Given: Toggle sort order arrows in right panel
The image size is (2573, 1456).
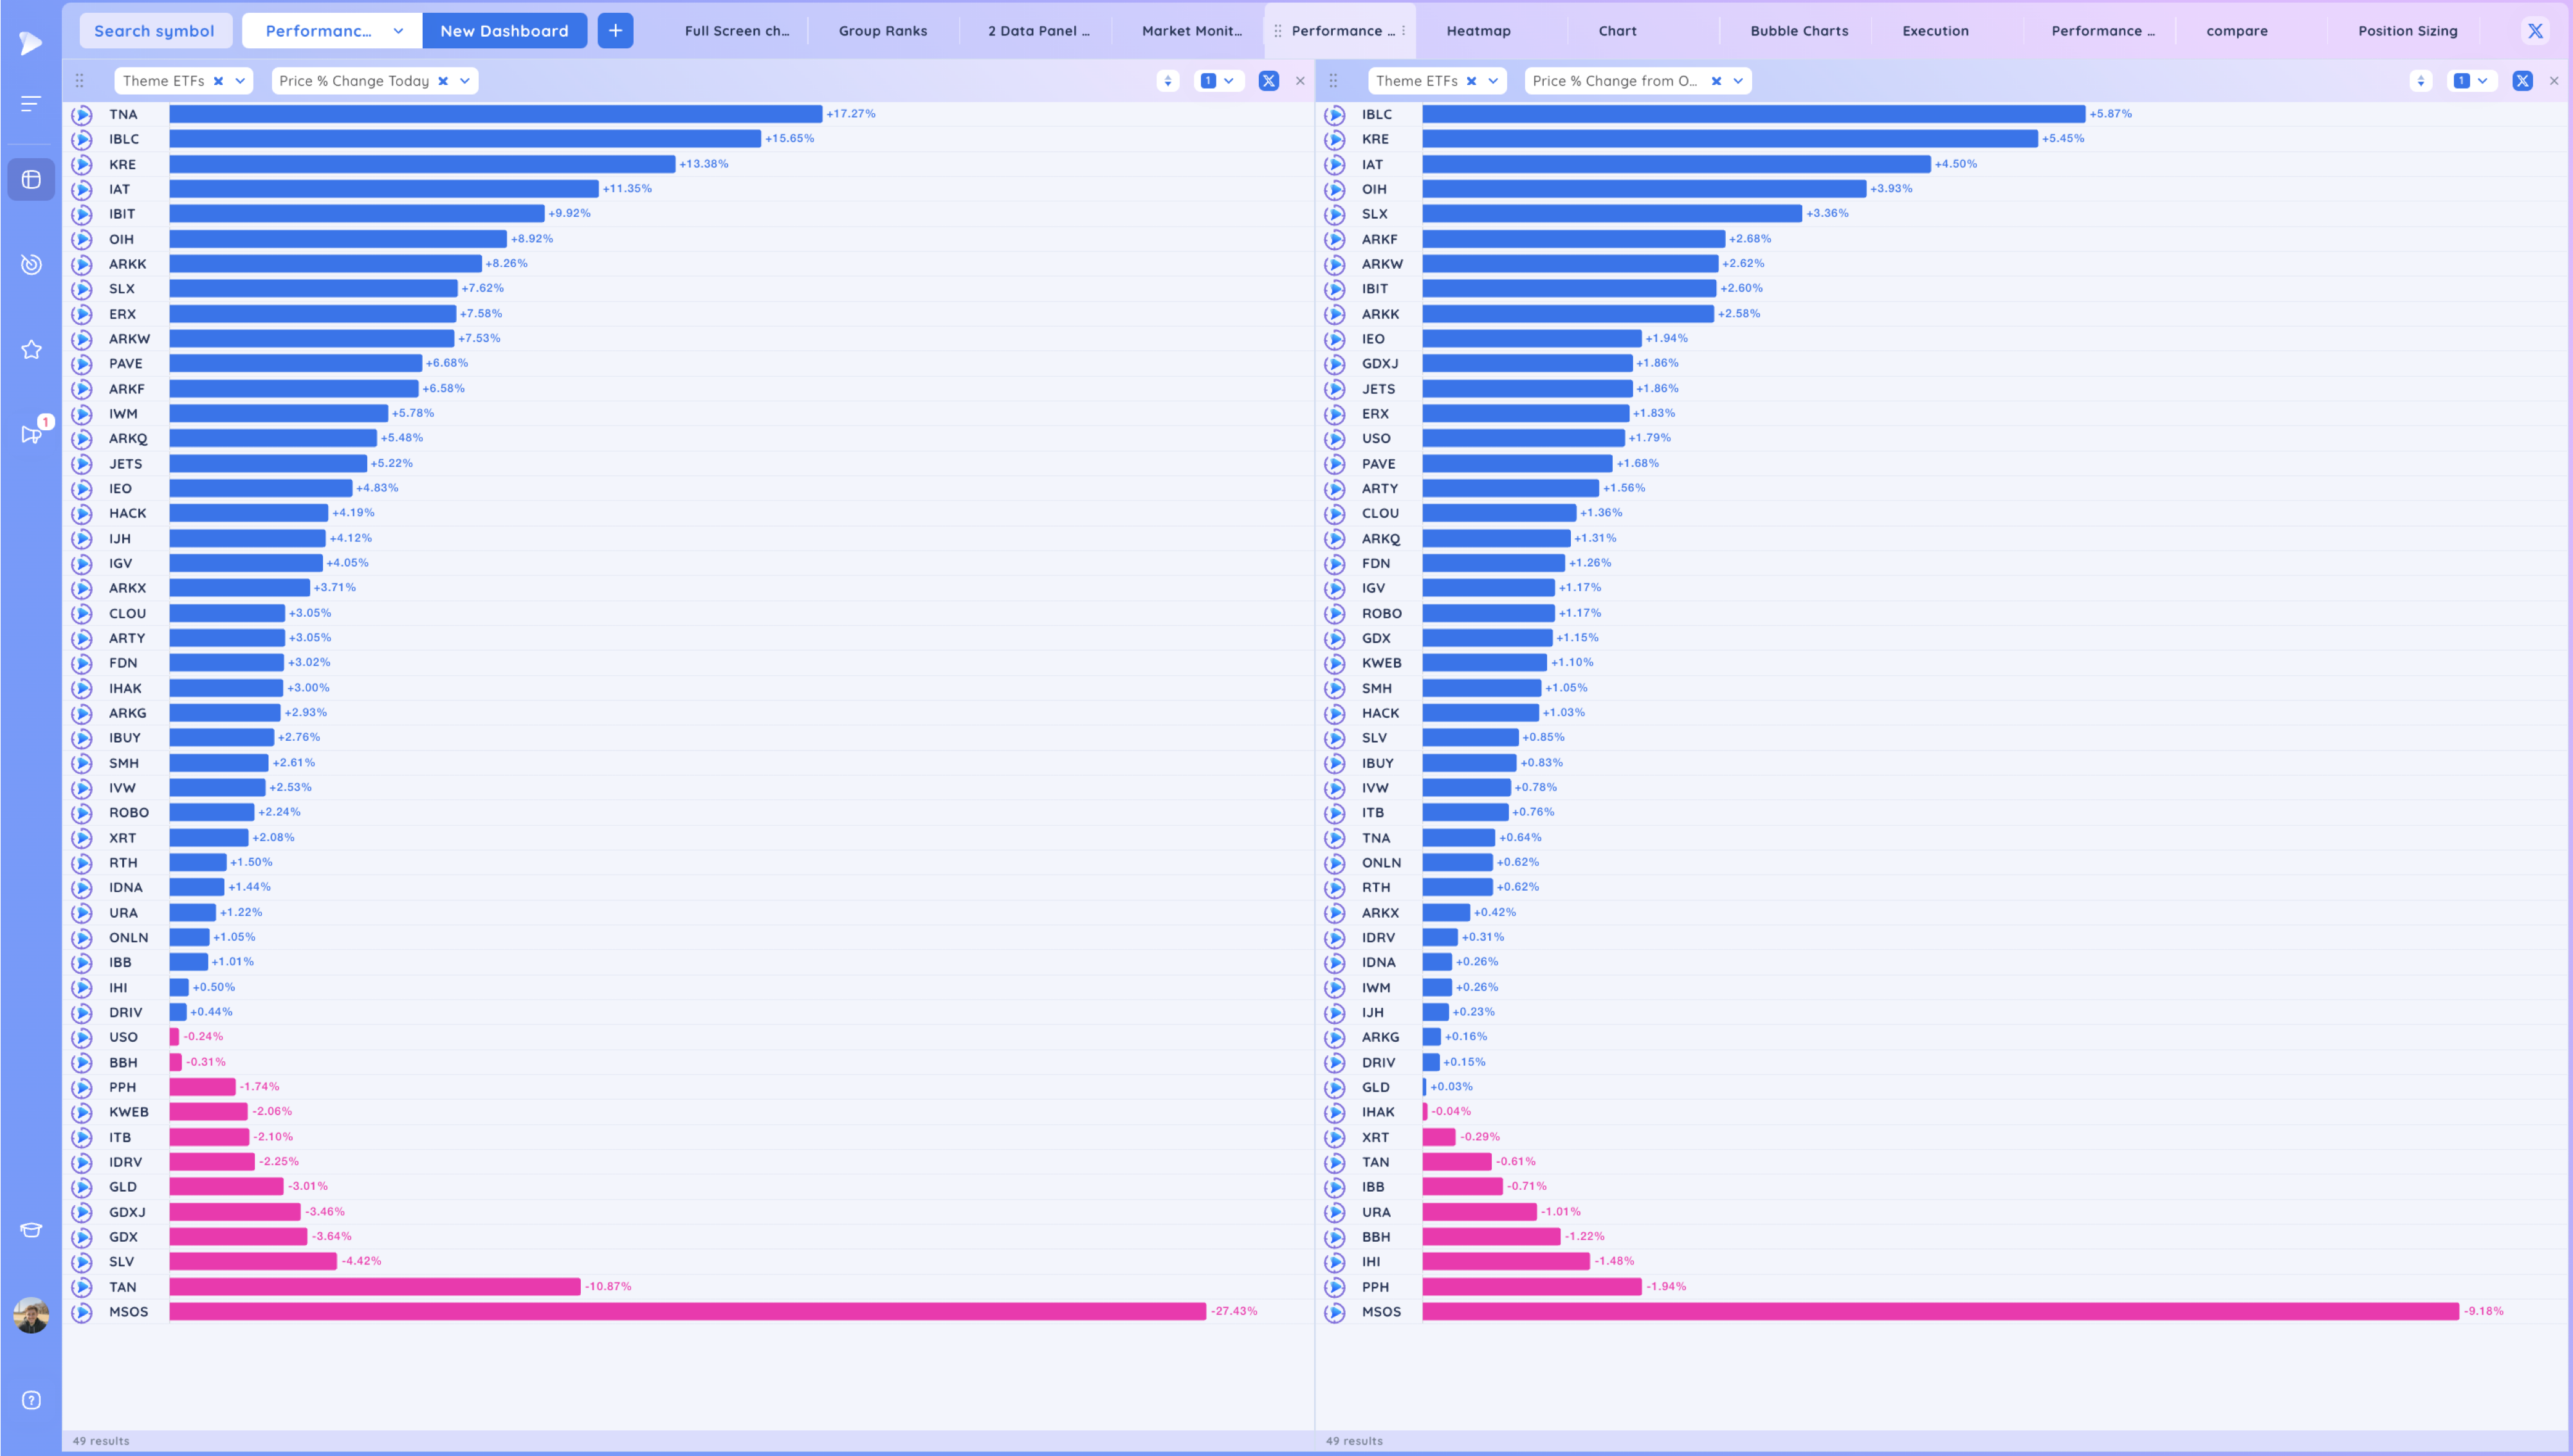Looking at the screenshot, I should point(2420,81).
